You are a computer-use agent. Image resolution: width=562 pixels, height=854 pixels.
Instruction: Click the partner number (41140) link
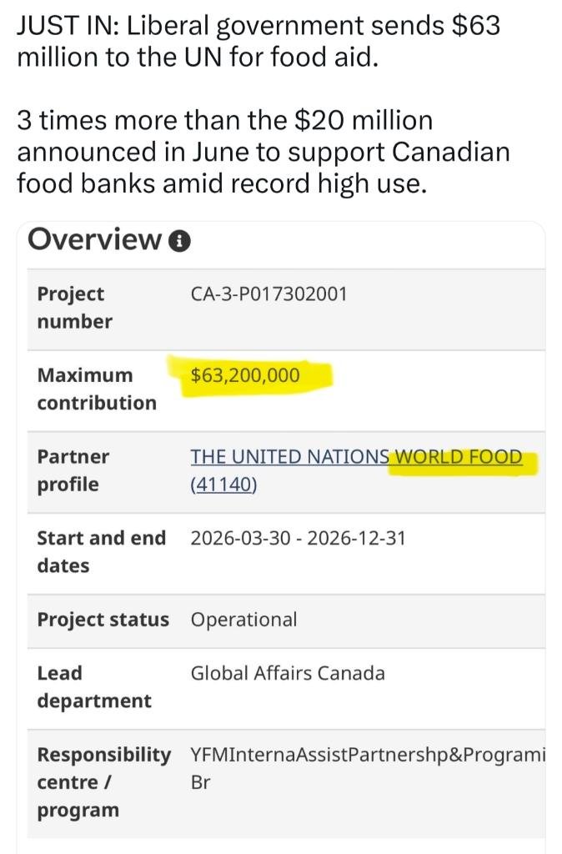tap(223, 485)
